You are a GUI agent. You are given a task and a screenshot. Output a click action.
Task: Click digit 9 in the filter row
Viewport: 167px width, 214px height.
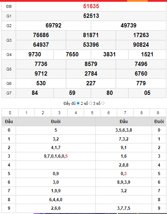tap(158, 113)
